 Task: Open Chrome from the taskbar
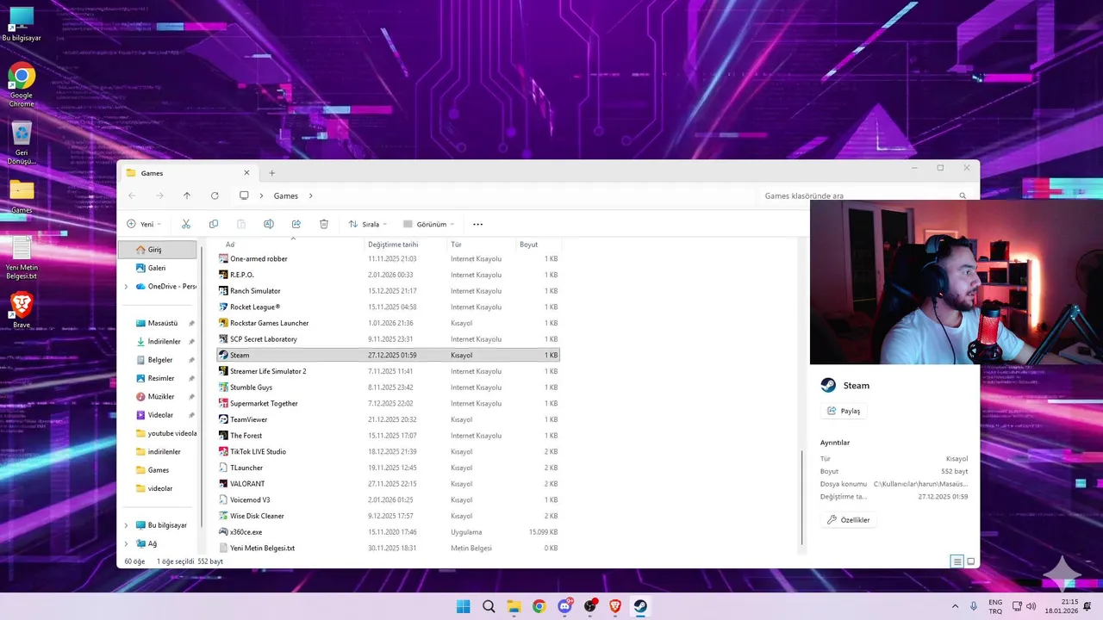click(x=539, y=606)
